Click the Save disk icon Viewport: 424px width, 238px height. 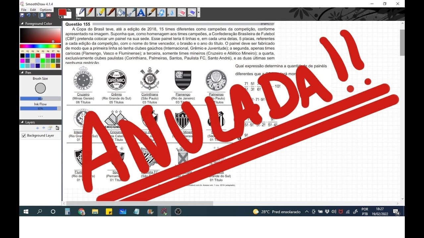(22, 15)
